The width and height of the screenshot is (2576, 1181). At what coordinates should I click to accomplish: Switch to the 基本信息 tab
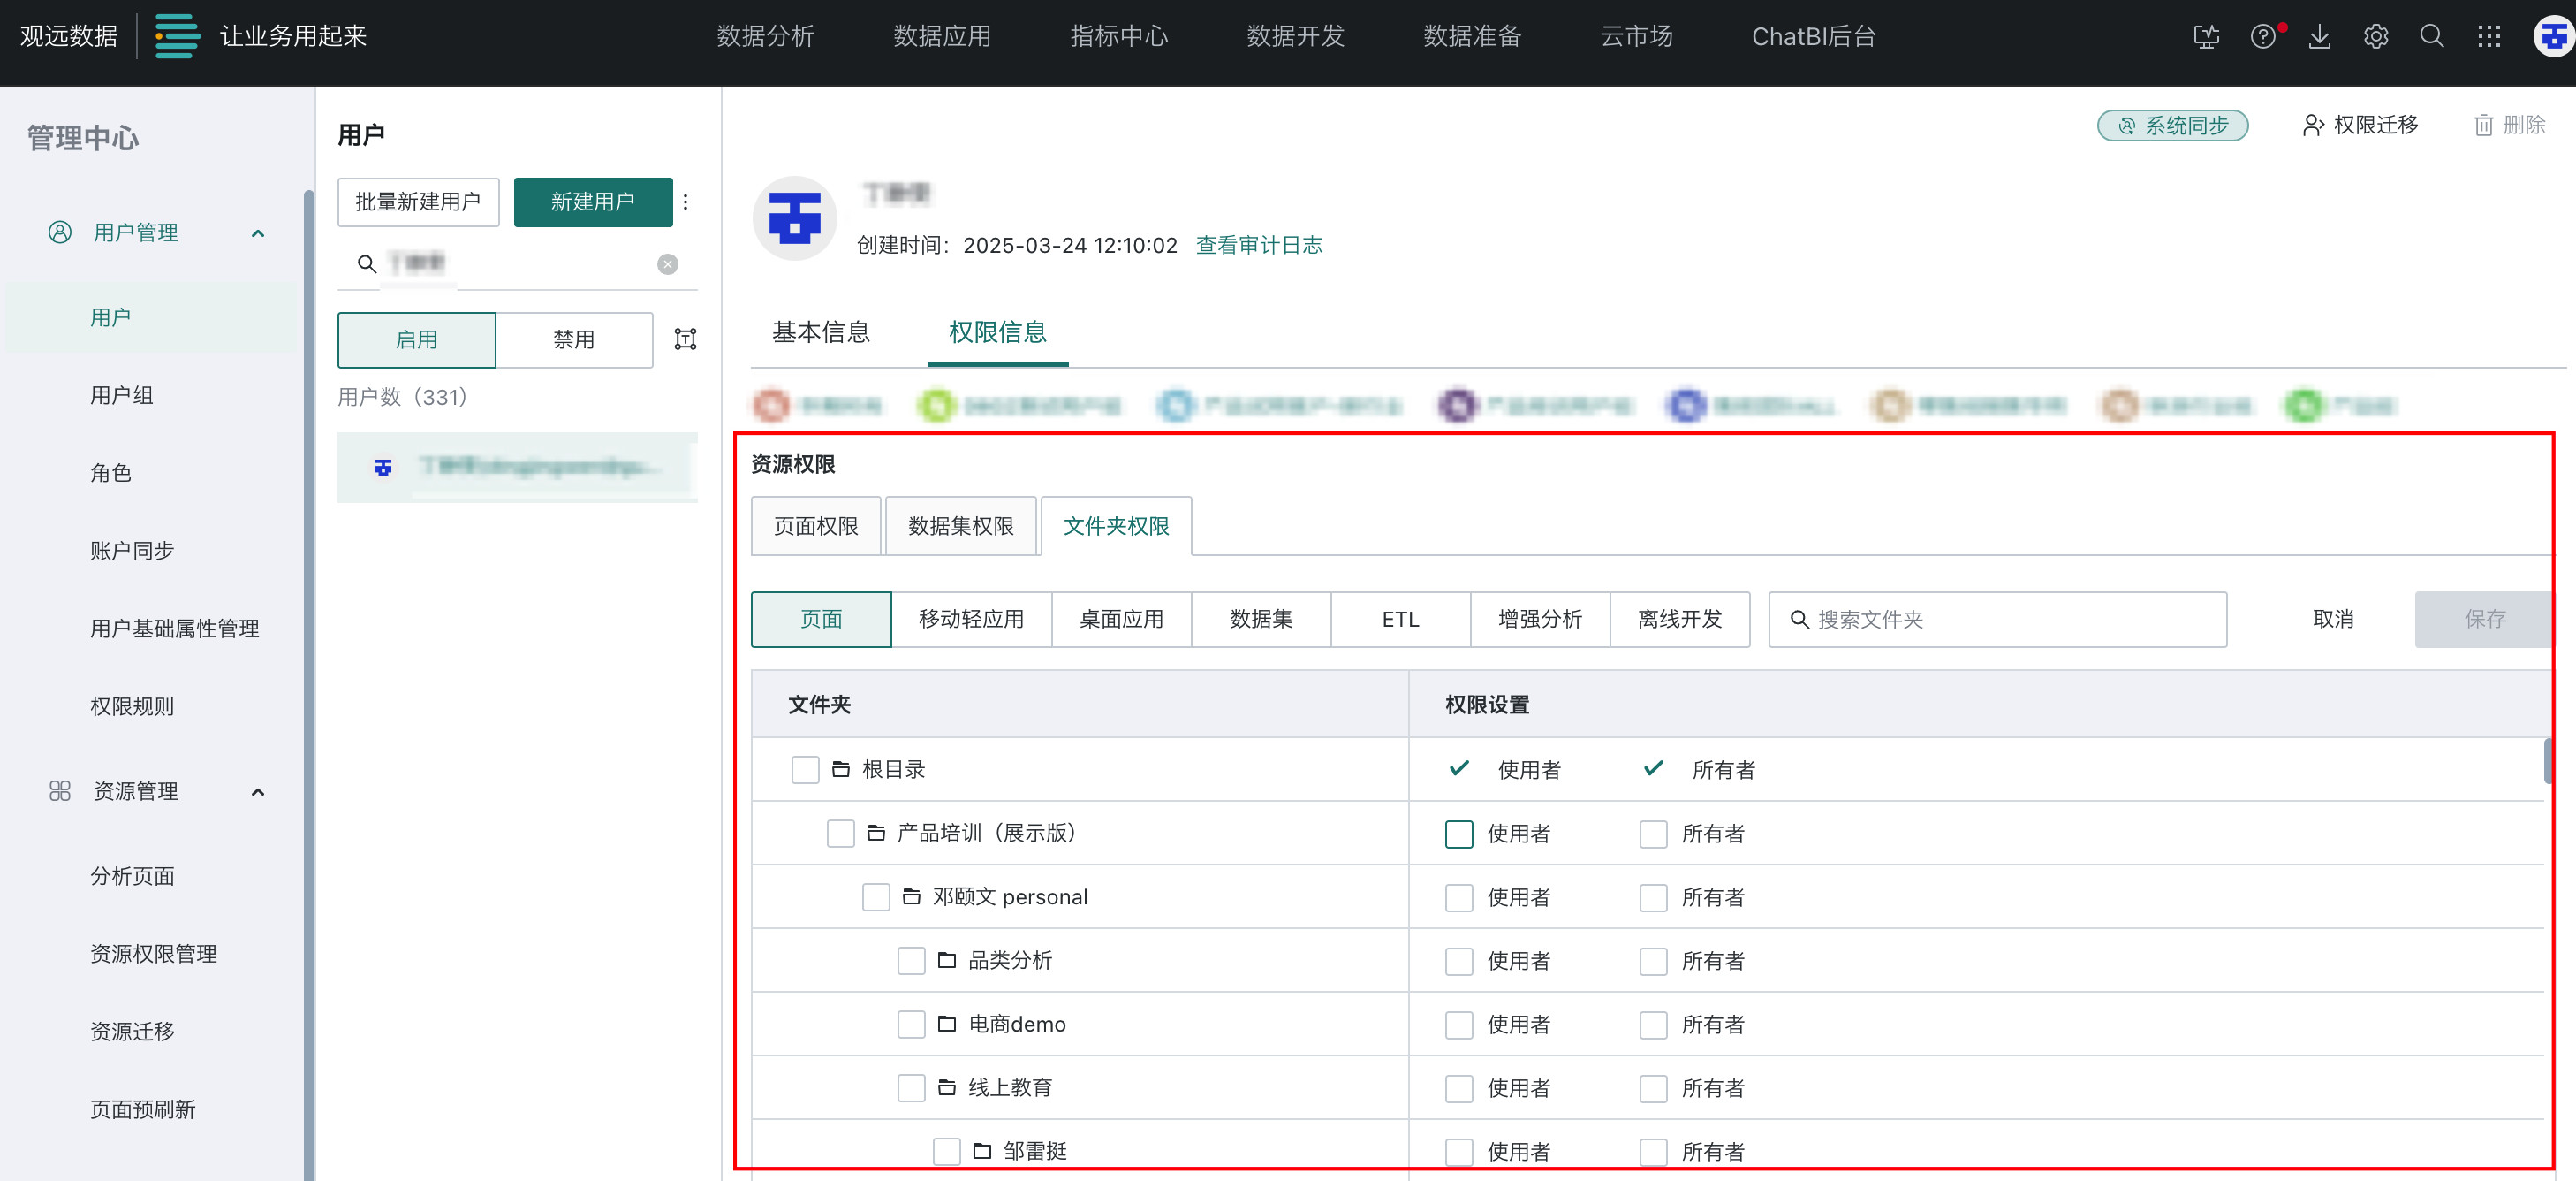(820, 332)
